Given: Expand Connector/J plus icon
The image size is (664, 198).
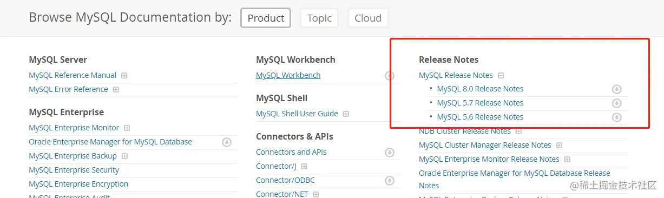Looking at the screenshot, I should tap(304, 167).
